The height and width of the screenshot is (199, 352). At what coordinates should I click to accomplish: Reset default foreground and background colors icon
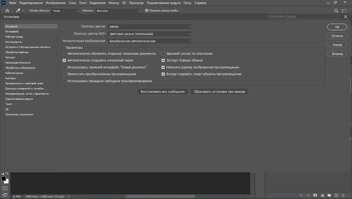[x=2, y=173]
